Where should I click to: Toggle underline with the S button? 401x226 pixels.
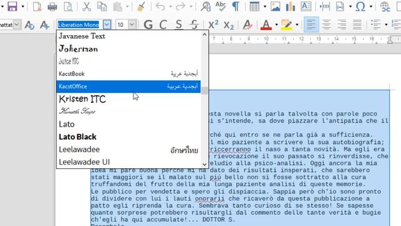179,25
